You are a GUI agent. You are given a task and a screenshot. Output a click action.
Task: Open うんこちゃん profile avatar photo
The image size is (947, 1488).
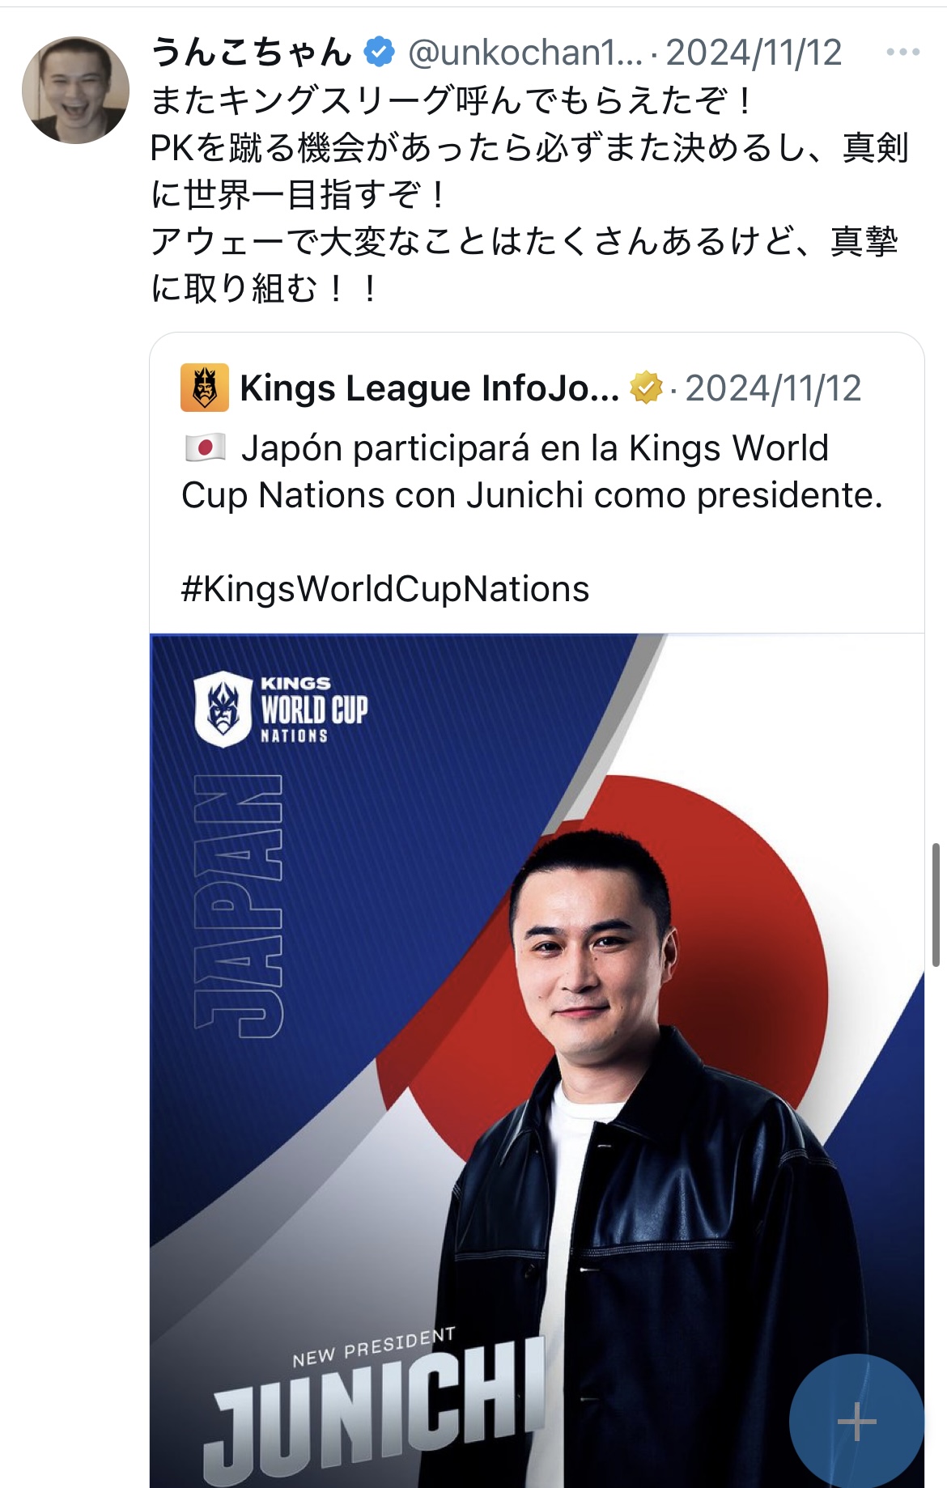point(75,90)
